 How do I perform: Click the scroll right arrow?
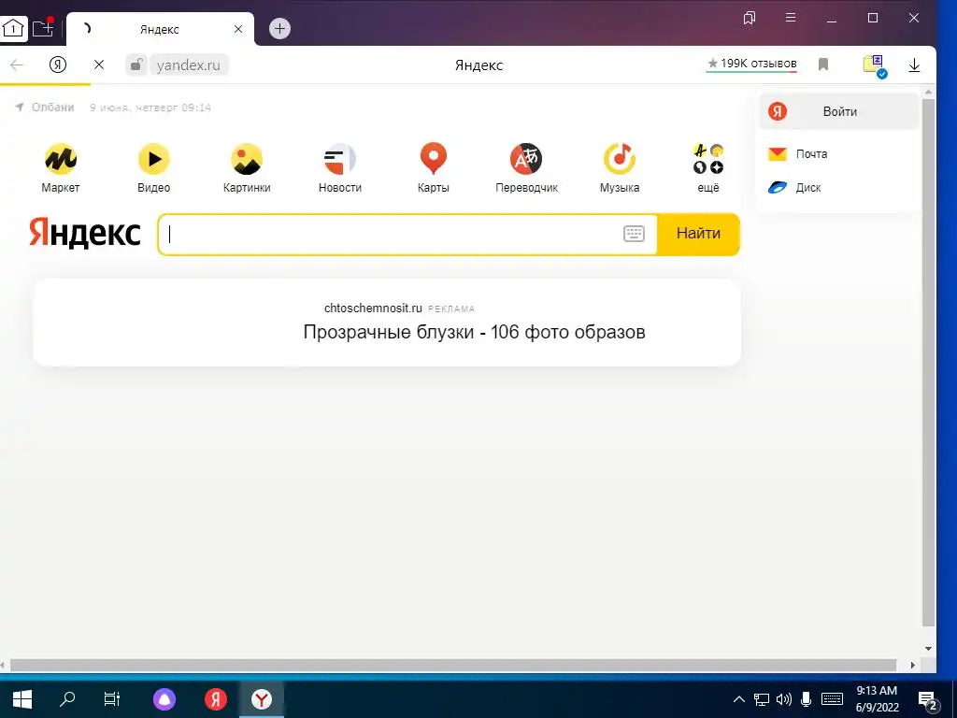[x=913, y=665]
